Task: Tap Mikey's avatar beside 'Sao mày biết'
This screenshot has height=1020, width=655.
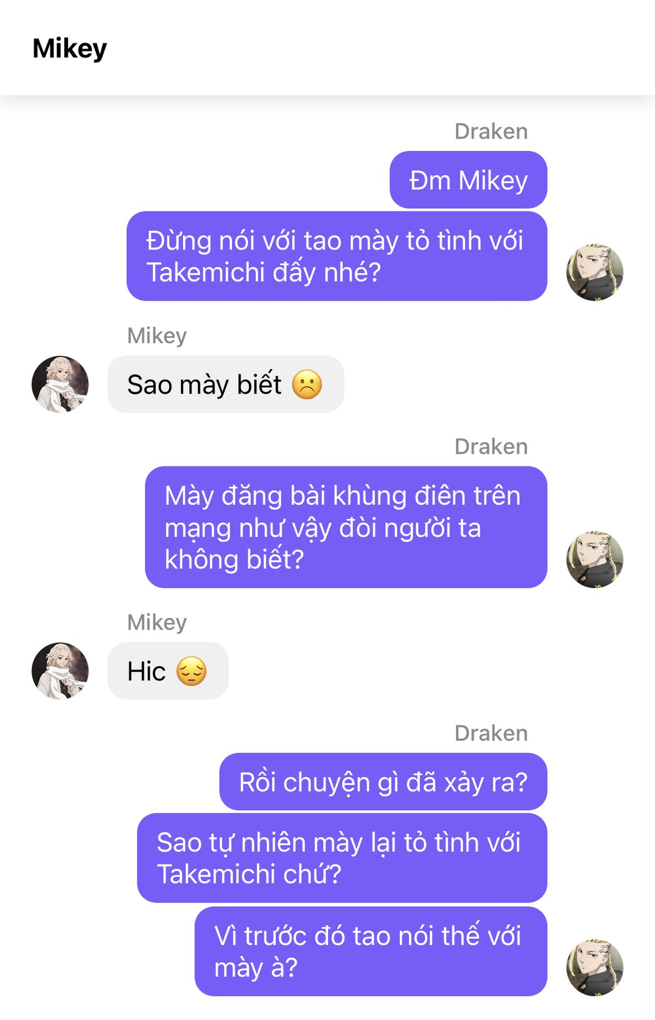Action: [60, 384]
